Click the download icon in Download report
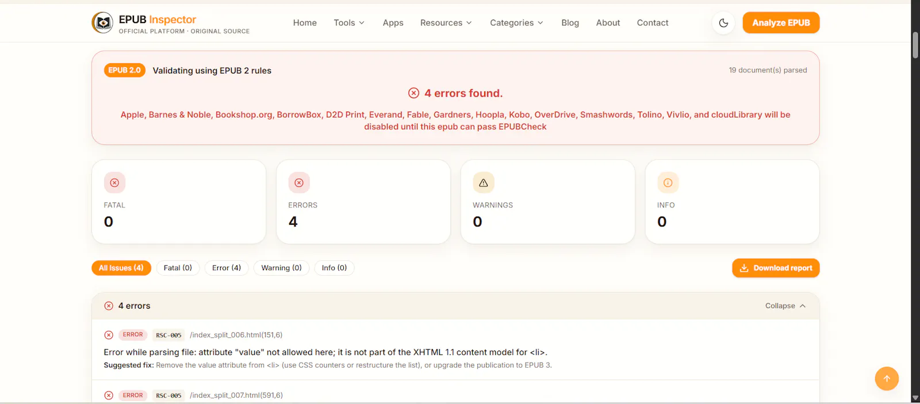 (744, 268)
